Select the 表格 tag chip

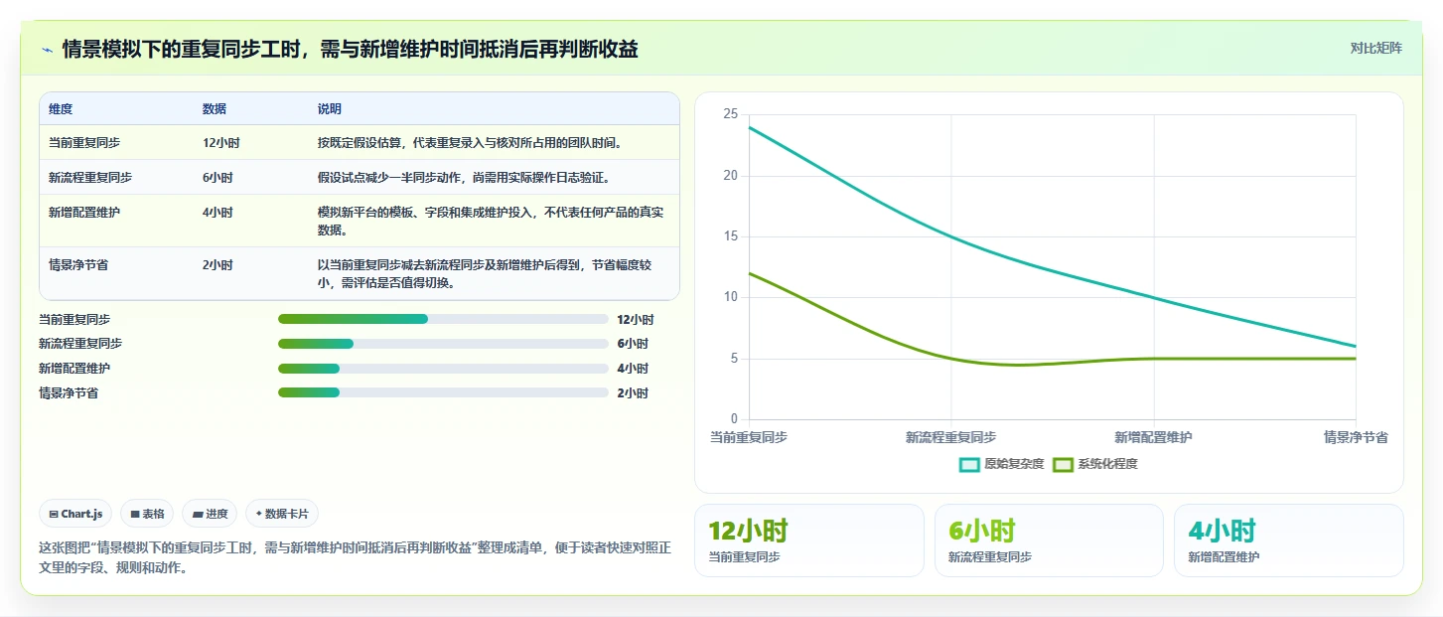[147, 514]
